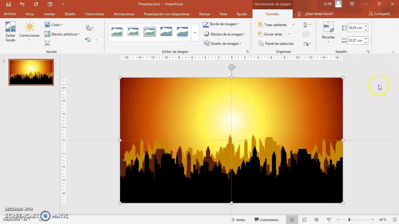Open the Archivo tab

10,14
